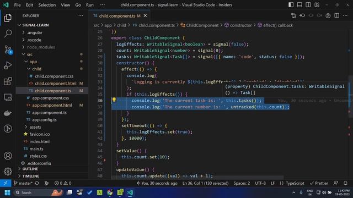353x198 pixels.
Task: Click the lightbulb code action on line 36
Action: [114, 100]
